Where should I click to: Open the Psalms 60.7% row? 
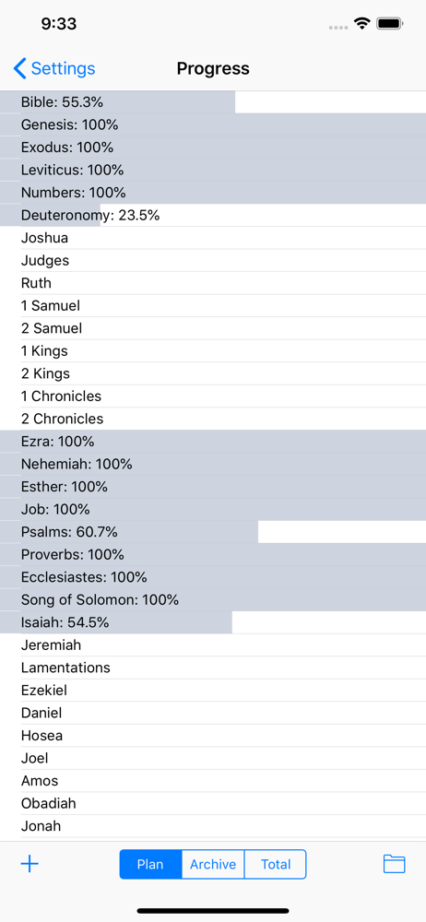[x=213, y=532]
